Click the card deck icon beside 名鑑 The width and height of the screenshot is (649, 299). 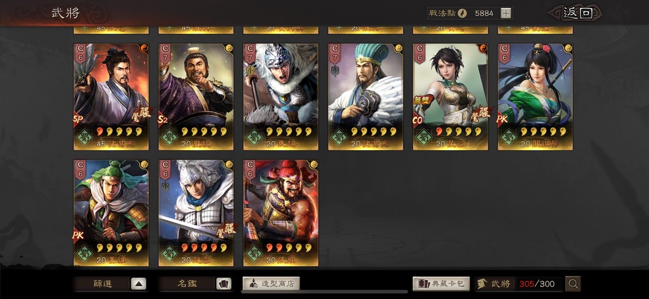[x=223, y=284]
